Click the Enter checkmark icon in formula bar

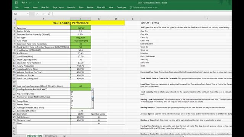coord(43,14)
